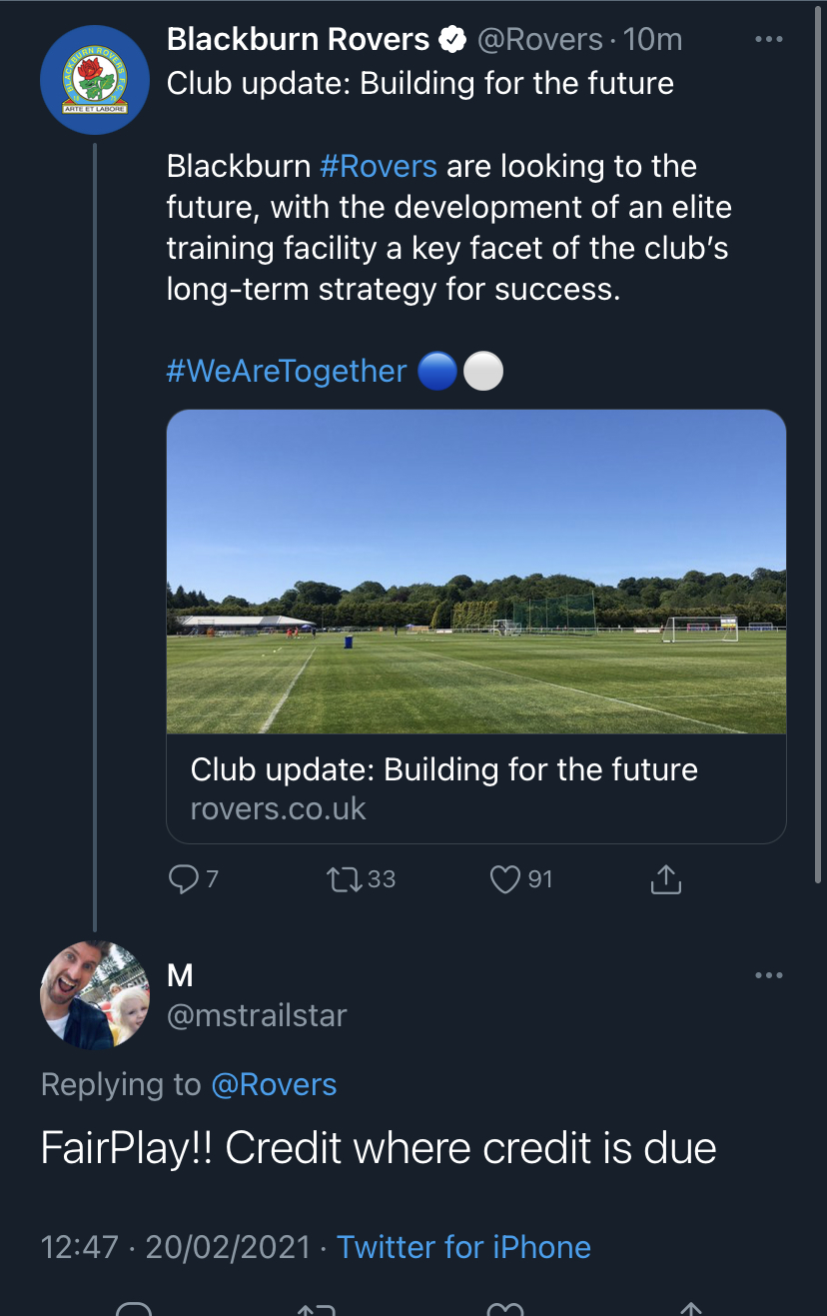This screenshot has width=827, height=1316.
Task: Open the Blackburn Rovers profile avatar
Action: 95,80
